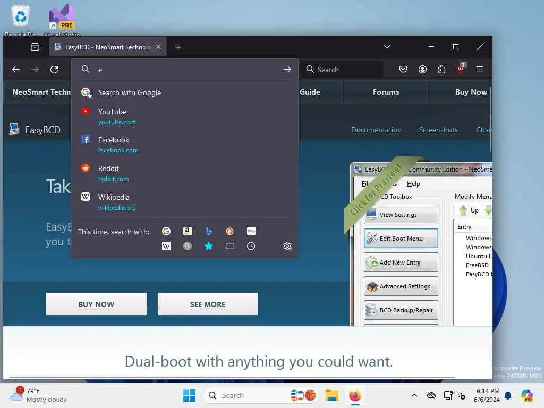544x408 pixels.
Task: Select the YouTube suggestion
Action: click(184, 116)
